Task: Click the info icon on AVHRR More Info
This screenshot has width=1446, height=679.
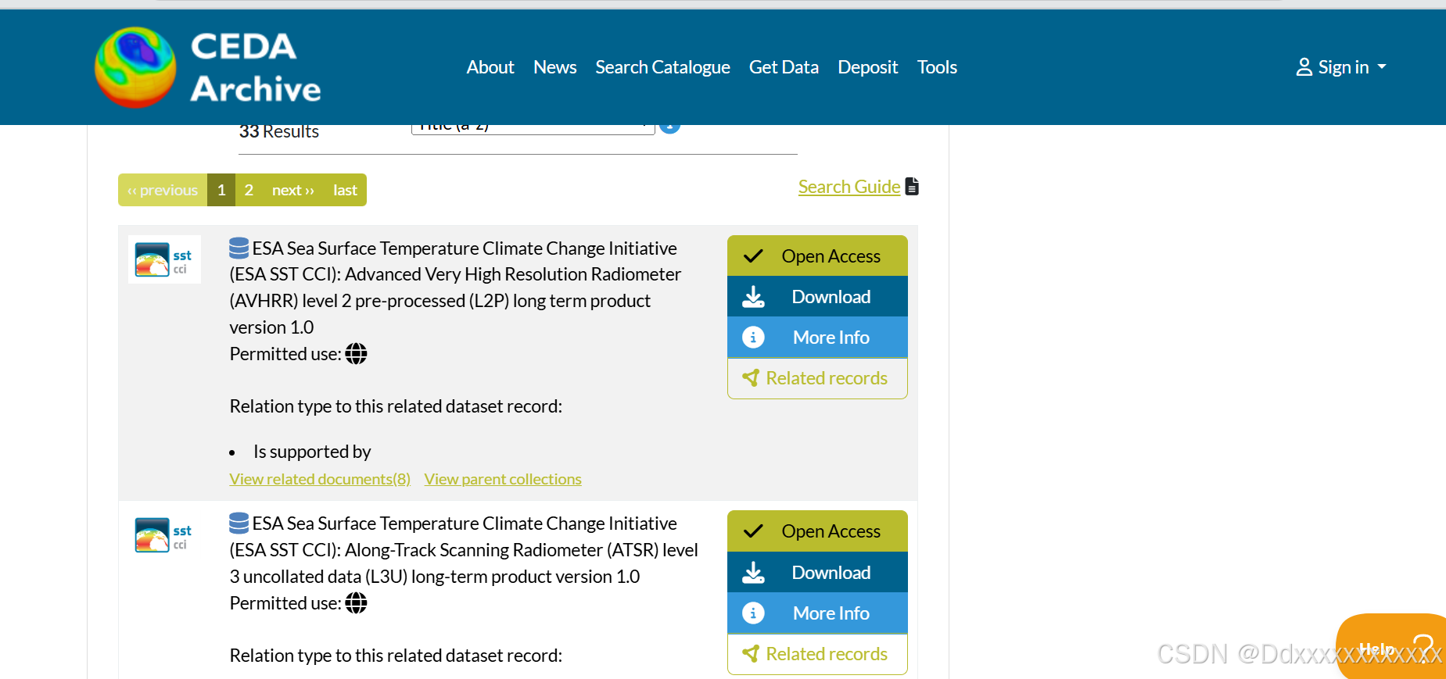Action: (753, 337)
